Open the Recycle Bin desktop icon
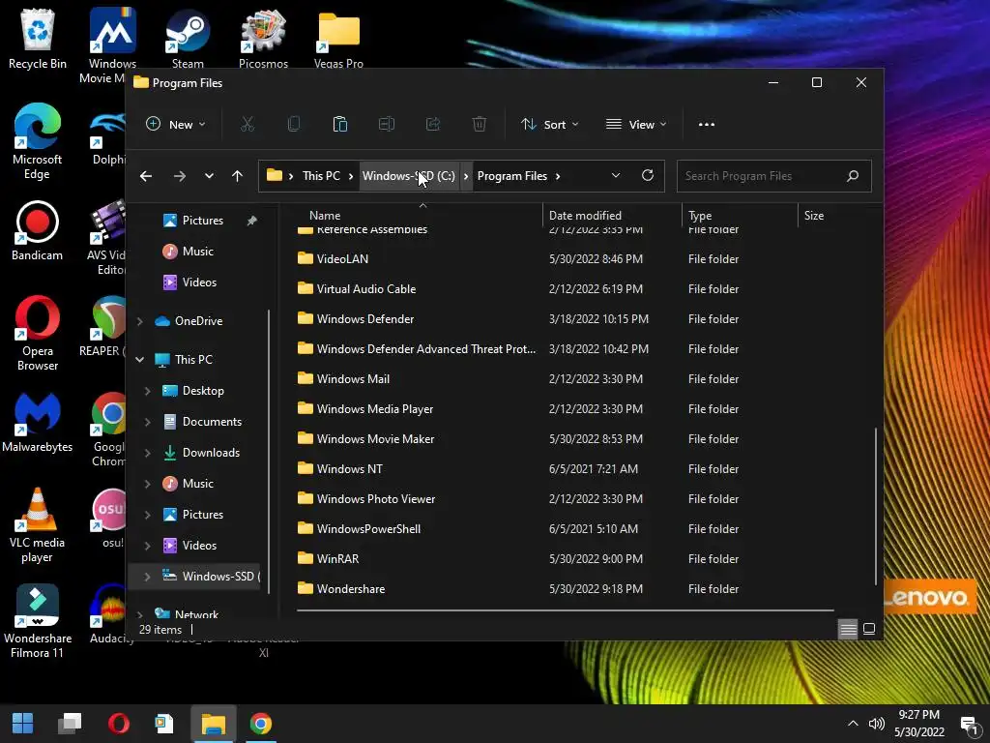The image size is (990, 743). pyautogui.click(x=38, y=38)
